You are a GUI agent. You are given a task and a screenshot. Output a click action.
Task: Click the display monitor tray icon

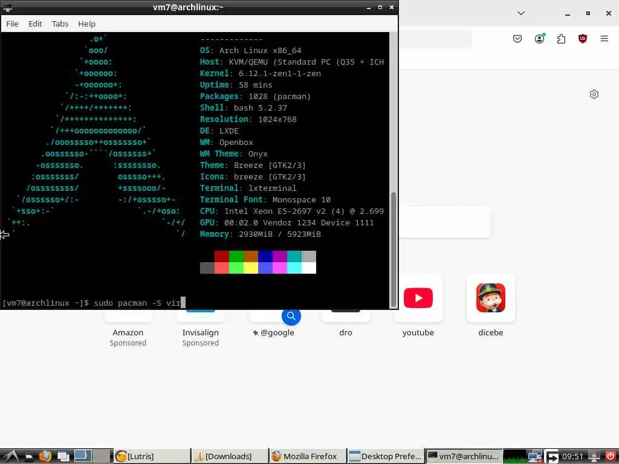594,457
